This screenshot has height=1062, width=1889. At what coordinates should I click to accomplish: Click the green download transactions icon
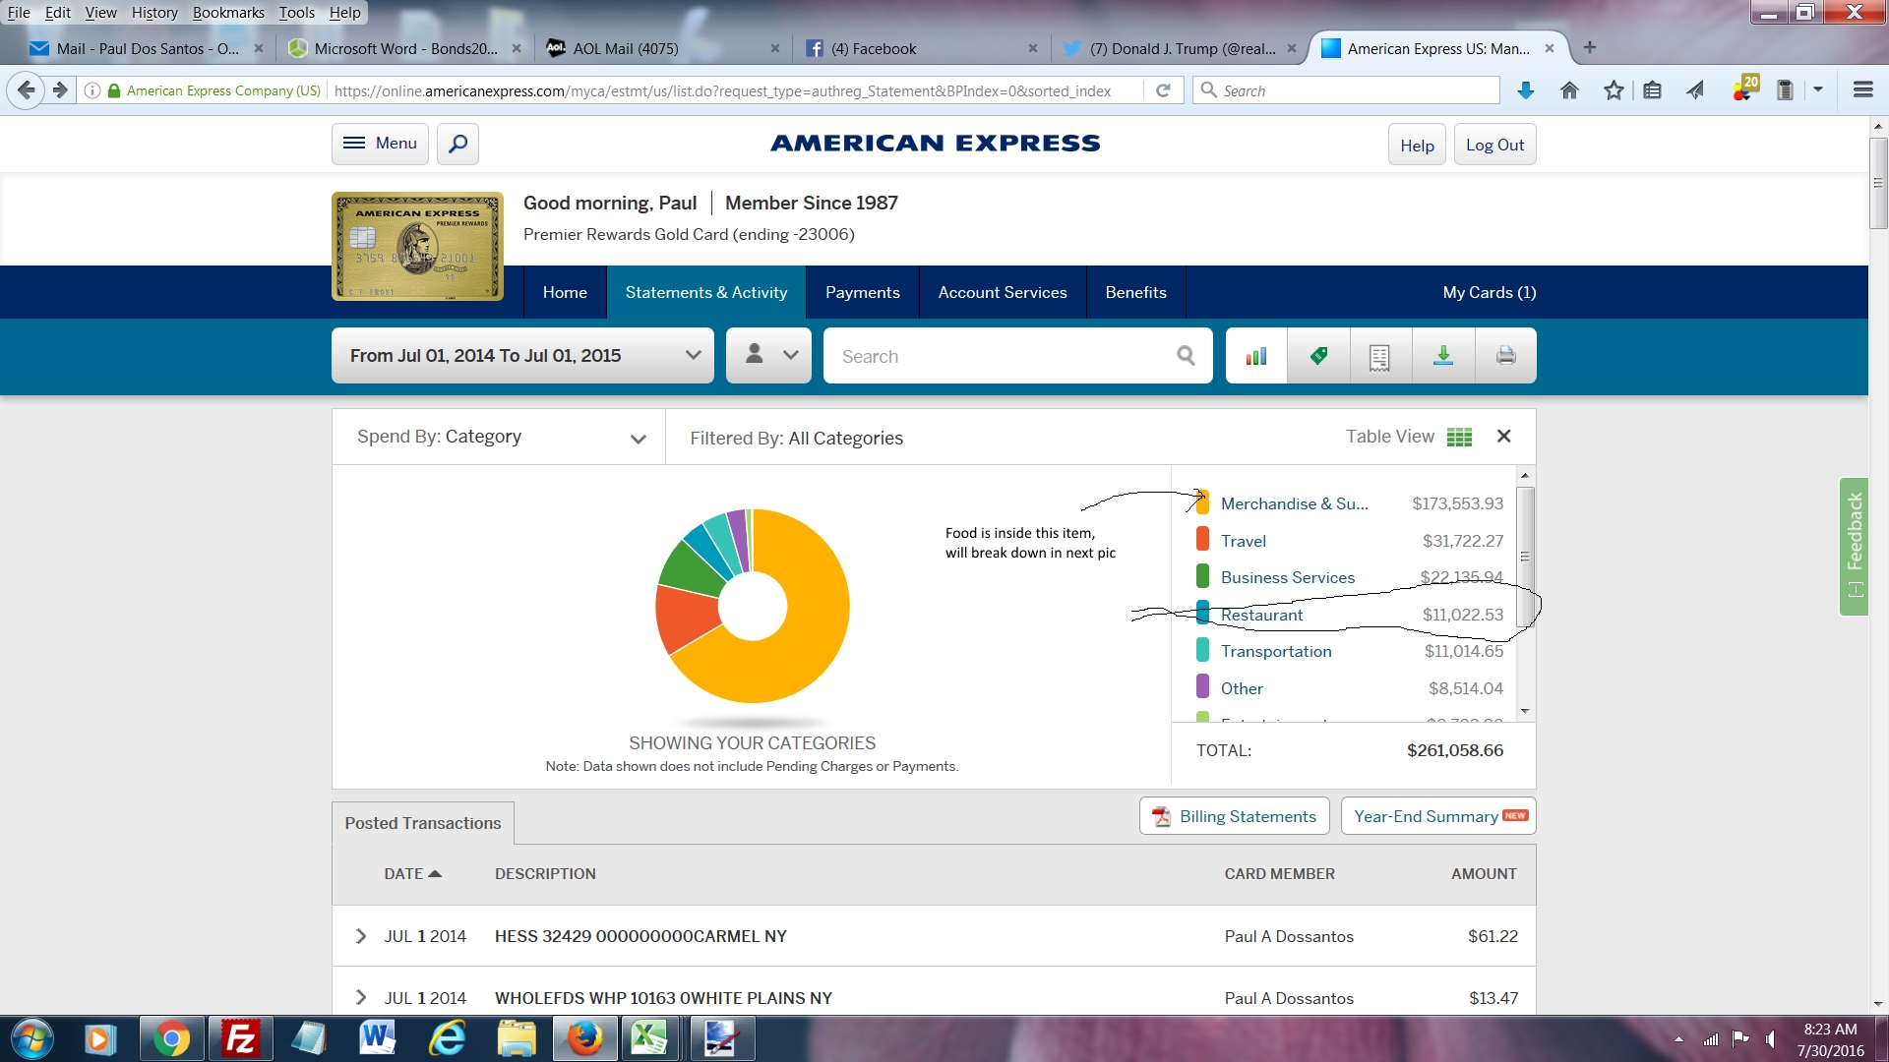point(1443,356)
